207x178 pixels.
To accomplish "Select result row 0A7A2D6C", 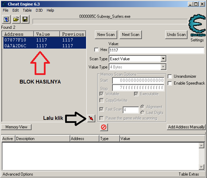I will click(45, 46).
